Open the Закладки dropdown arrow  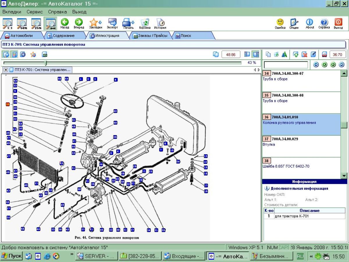click(x=100, y=22)
